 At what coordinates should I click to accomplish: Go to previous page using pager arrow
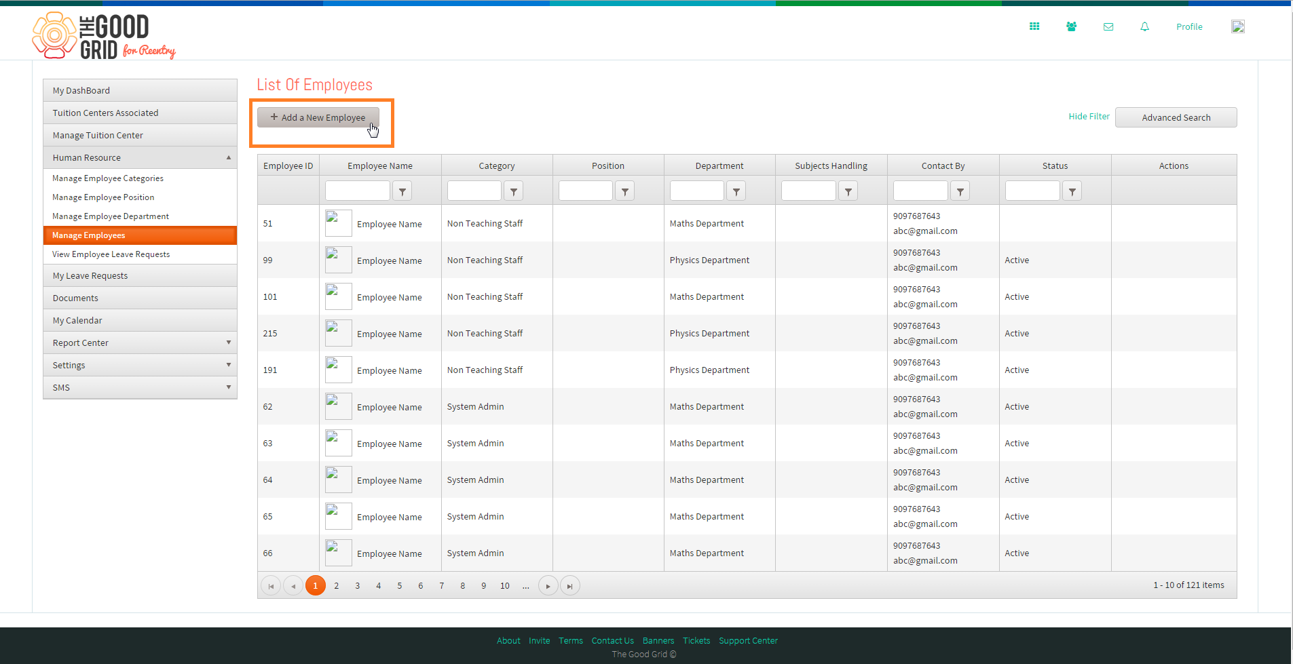(x=293, y=586)
